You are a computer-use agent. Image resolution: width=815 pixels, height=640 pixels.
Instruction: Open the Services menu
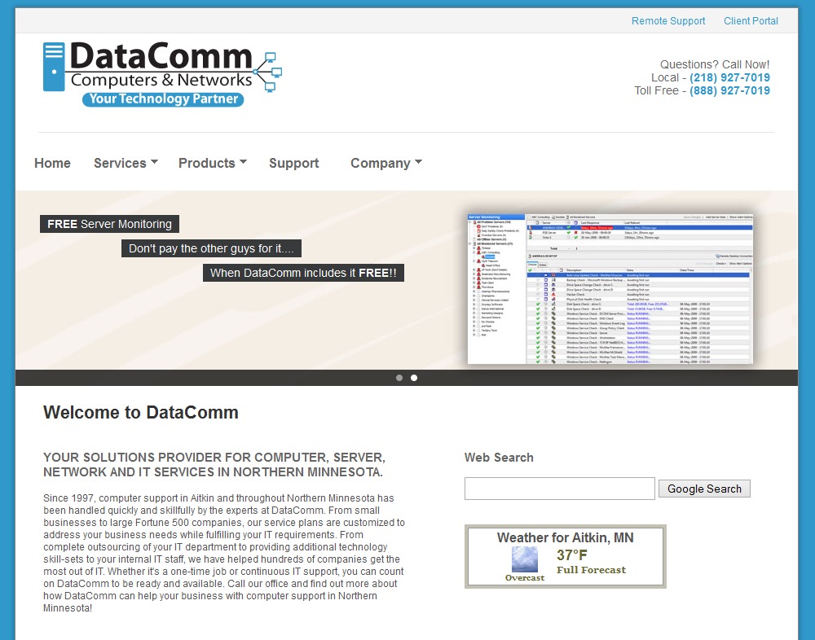120,163
